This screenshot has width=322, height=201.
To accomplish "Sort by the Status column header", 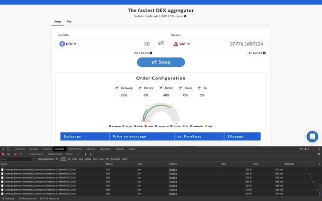I will pos(109,164).
